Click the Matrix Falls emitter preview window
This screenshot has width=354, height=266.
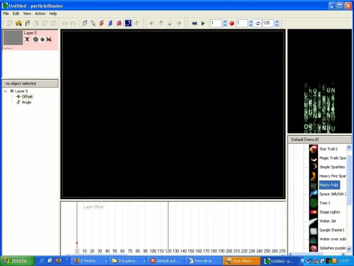(x=319, y=81)
